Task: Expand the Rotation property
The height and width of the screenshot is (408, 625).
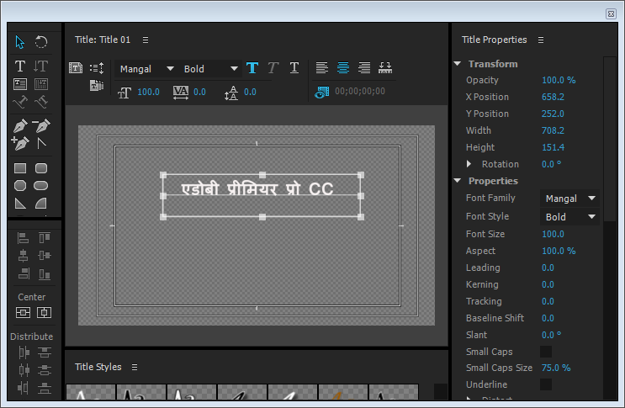Action: [x=469, y=164]
